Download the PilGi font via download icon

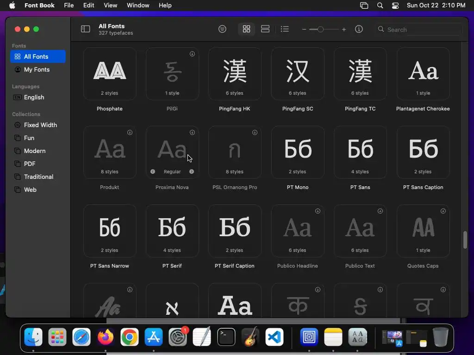coord(192,54)
